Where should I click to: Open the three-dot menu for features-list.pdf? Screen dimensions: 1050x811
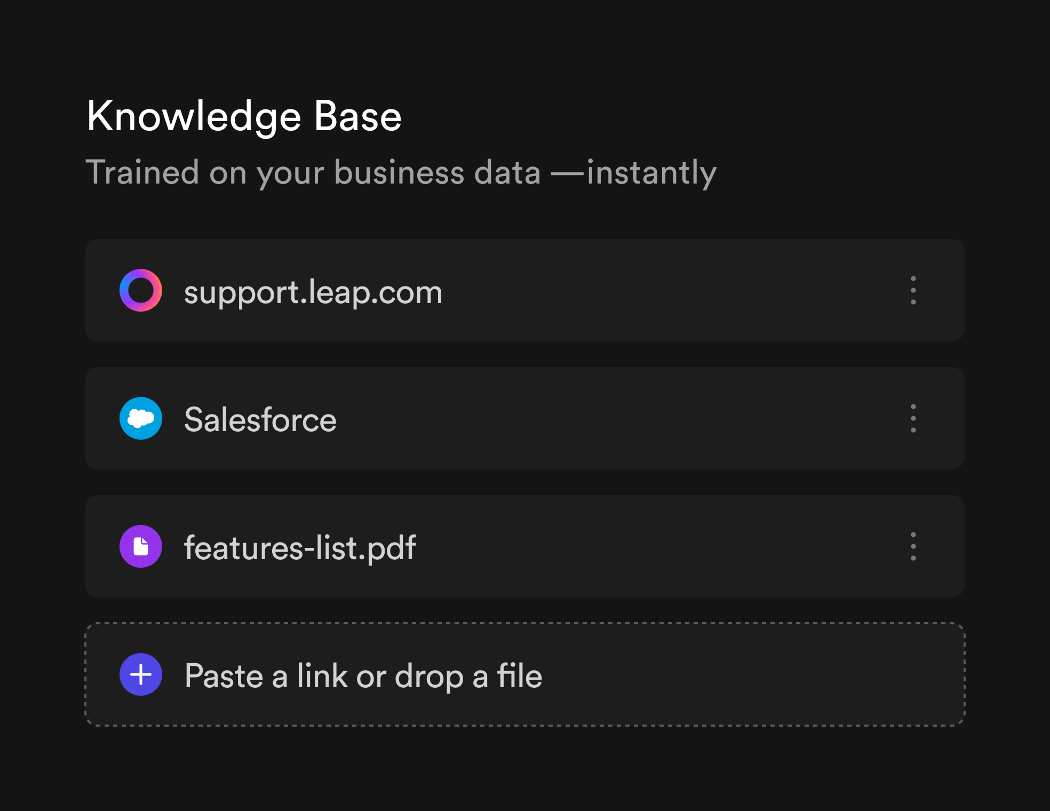[913, 546]
